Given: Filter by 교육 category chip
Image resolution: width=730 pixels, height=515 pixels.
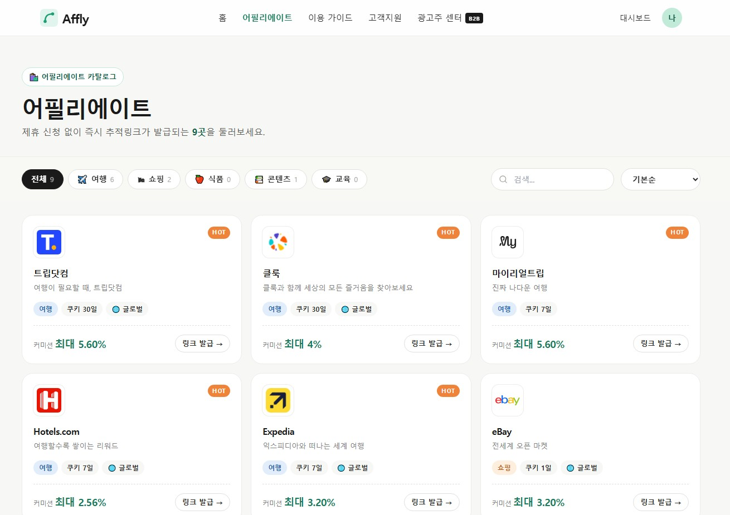Looking at the screenshot, I should coord(339,179).
